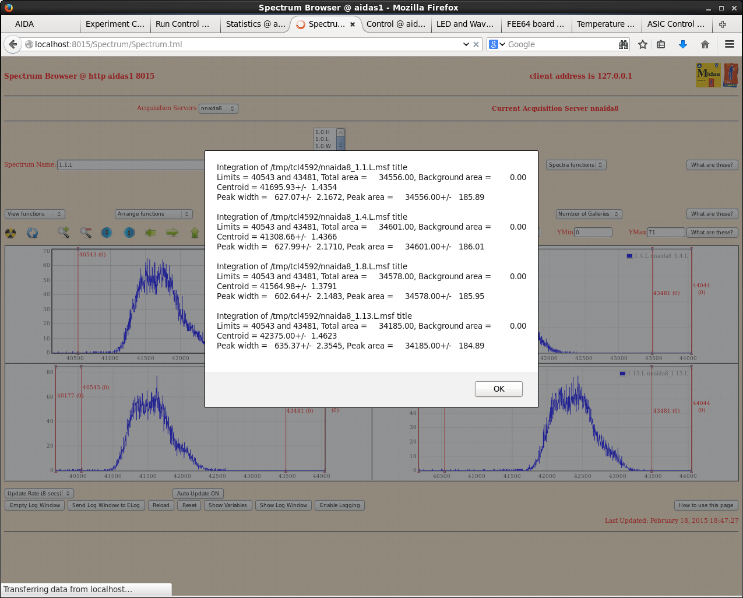
Task: Expand the Update Rate (8 secs) dropdown
Action: pos(39,494)
